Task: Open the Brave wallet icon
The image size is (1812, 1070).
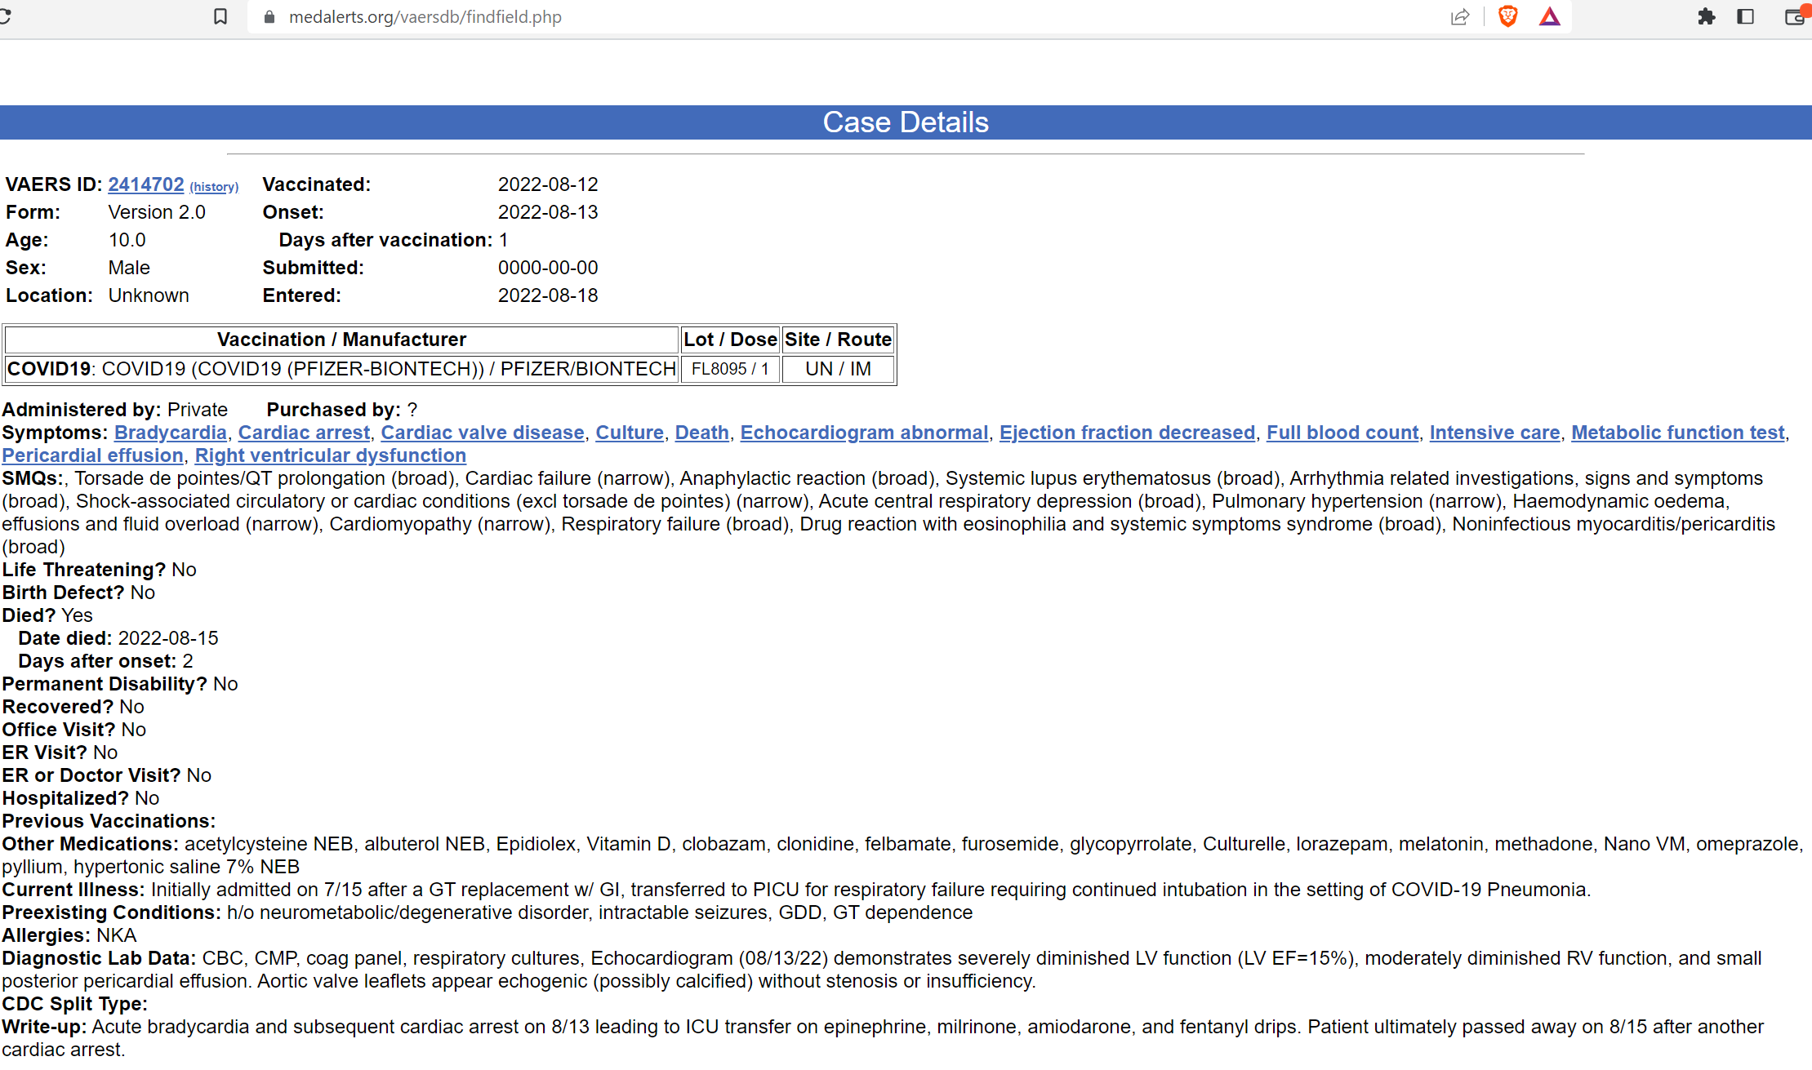Action: click(1794, 16)
